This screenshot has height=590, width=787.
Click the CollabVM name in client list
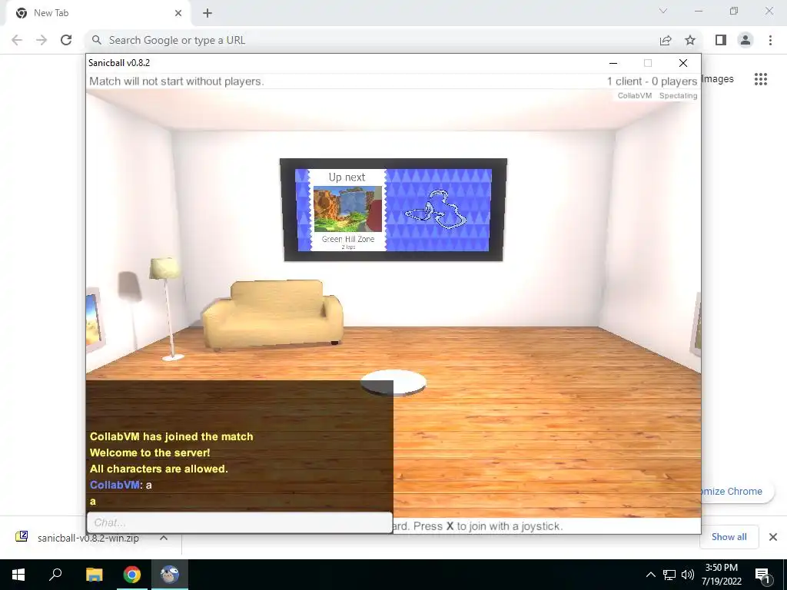tap(634, 96)
